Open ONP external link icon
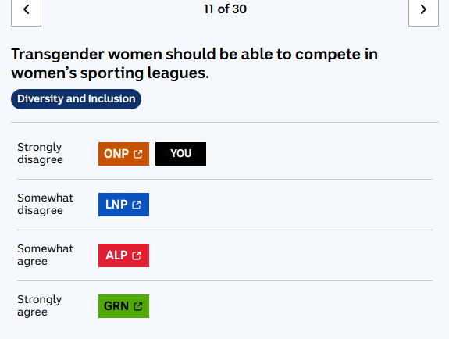The image size is (449, 339). click(138, 154)
